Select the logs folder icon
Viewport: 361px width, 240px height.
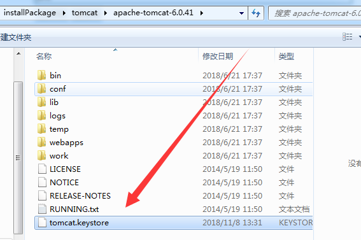(x=41, y=115)
